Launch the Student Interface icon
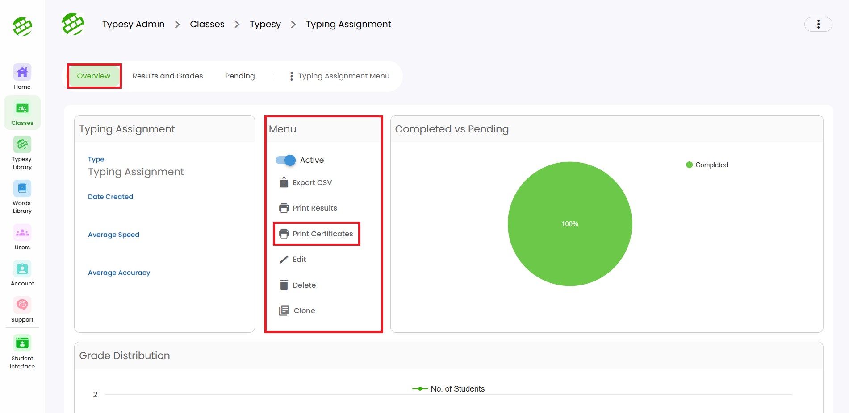 point(22,343)
